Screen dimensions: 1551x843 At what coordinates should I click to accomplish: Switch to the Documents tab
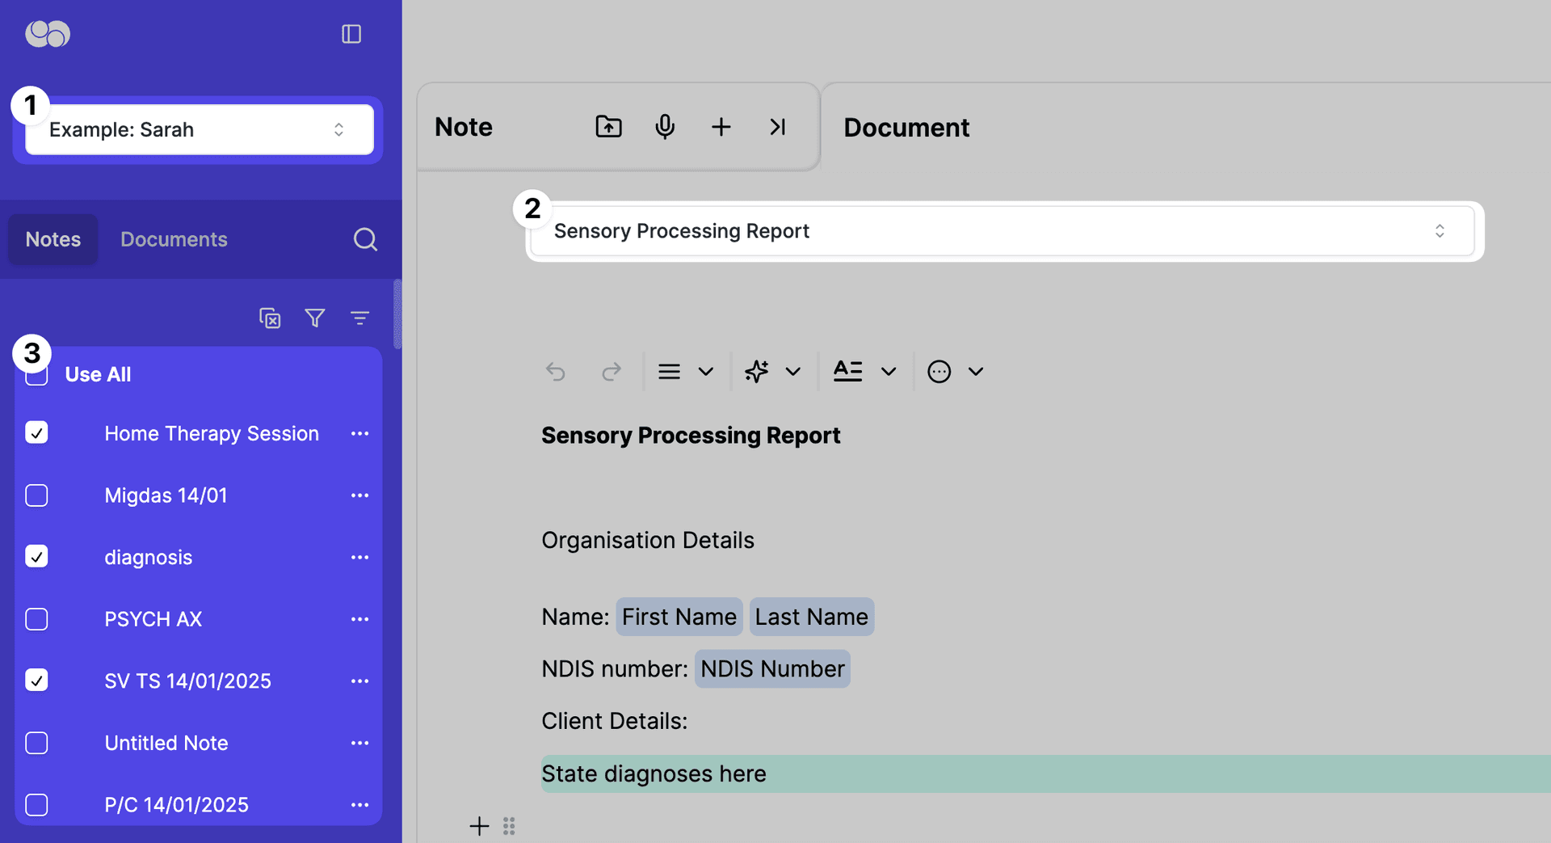(x=174, y=239)
